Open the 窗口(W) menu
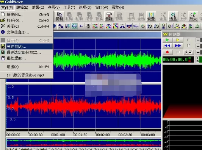202x150 pixels. (102, 8)
